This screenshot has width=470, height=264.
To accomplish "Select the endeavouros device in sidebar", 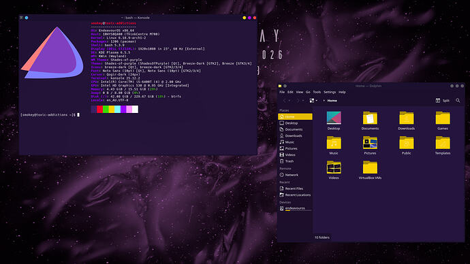I will pos(295,208).
